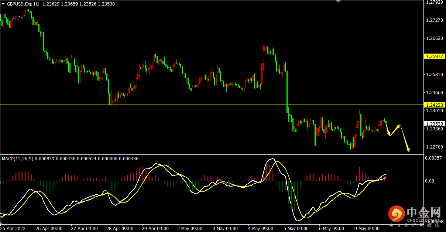Click the MACD(12,26,9) indicator label
The height and width of the screenshot is (232, 446).
pyautogui.click(x=17, y=159)
